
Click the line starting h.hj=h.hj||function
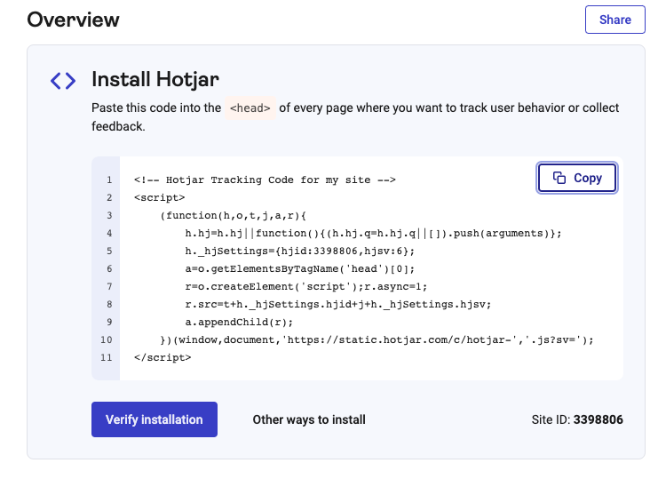373,234
